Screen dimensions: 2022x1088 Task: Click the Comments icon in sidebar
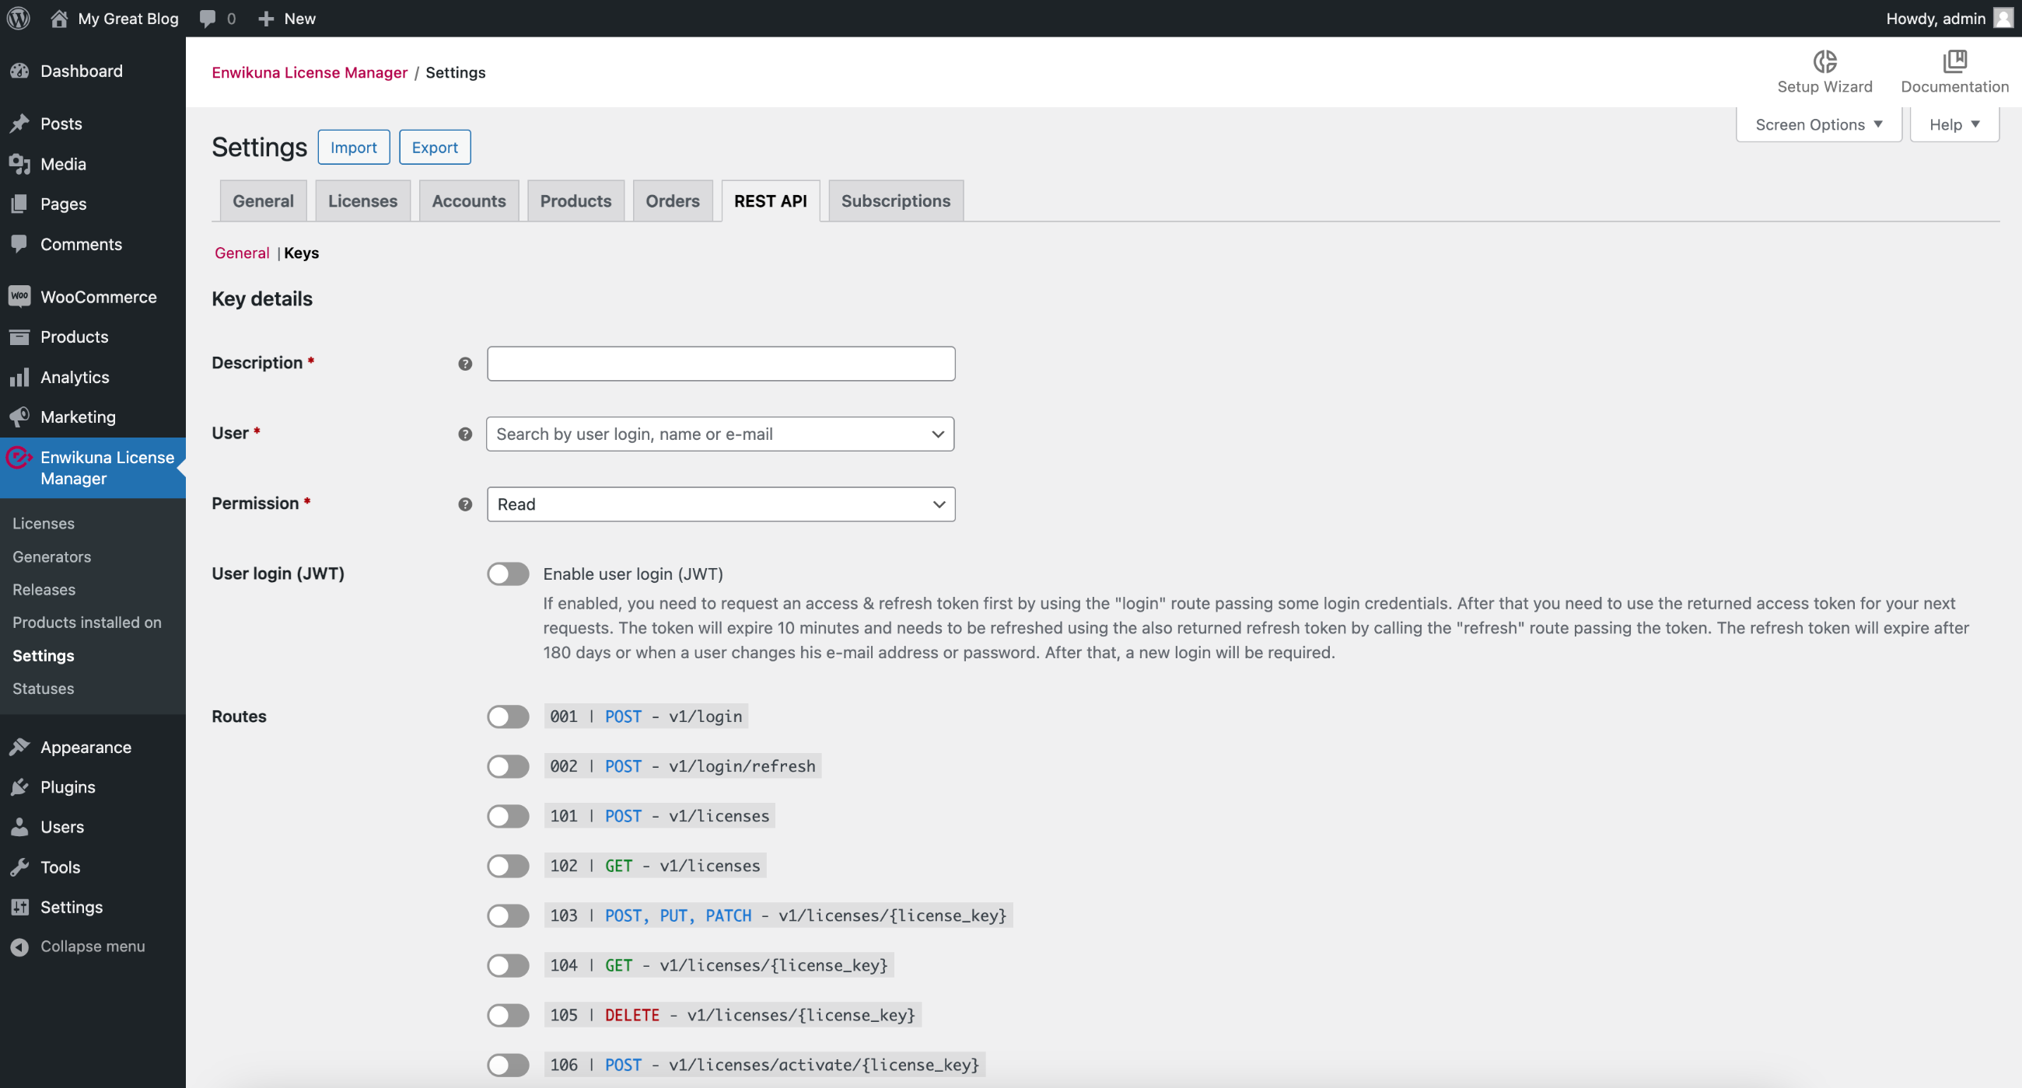point(19,243)
